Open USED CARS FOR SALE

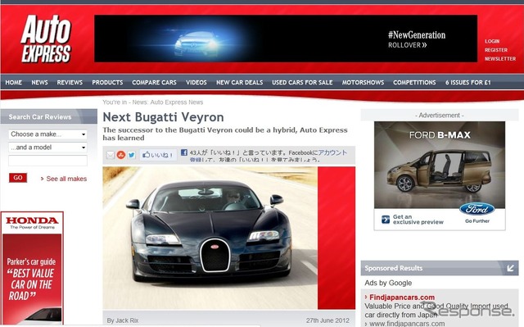point(302,82)
